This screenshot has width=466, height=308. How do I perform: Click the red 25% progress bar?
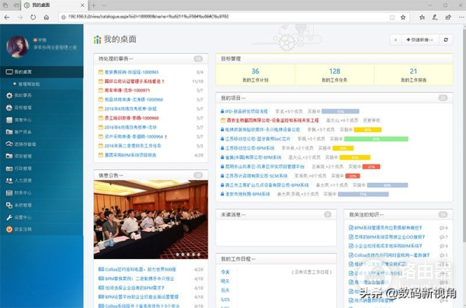pos(371,167)
